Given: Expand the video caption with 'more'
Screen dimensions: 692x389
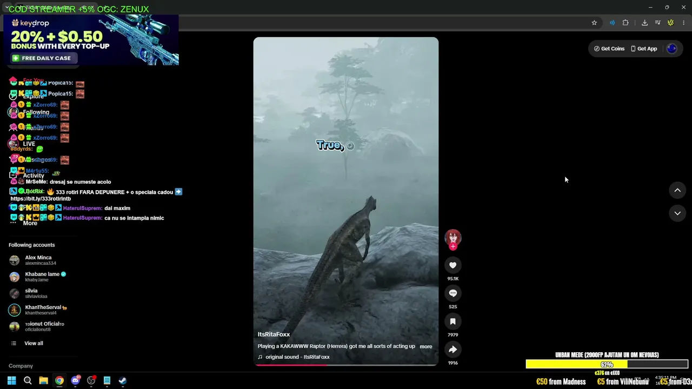Looking at the screenshot, I should tap(426, 346).
